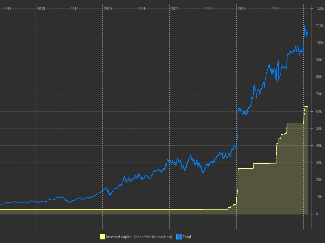
Task: Click the 120k axis value
Action: click(320, 8)
